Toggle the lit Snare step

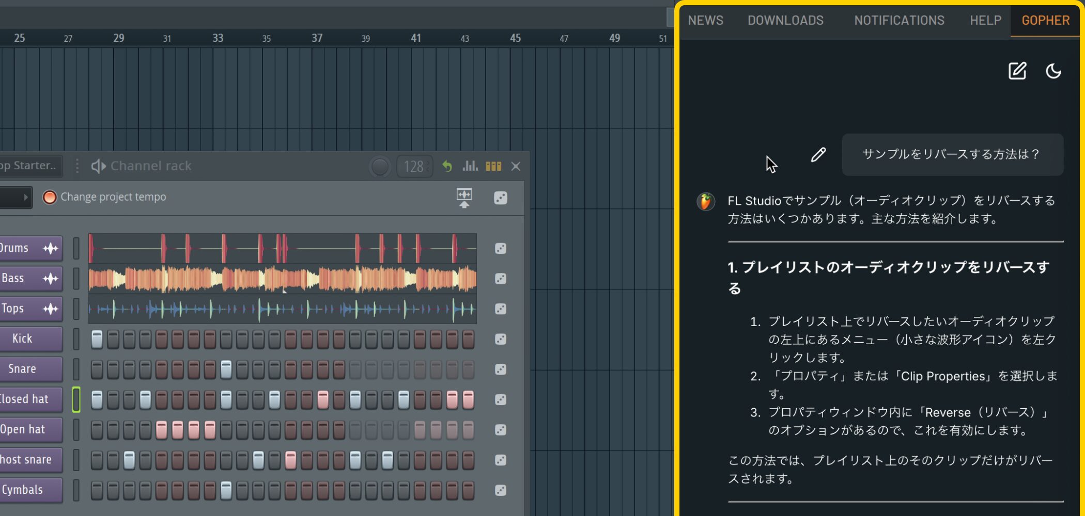tap(226, 369)
